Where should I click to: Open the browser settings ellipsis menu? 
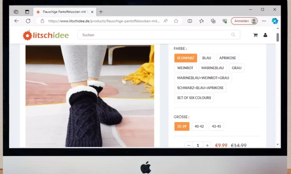point(264,21)
